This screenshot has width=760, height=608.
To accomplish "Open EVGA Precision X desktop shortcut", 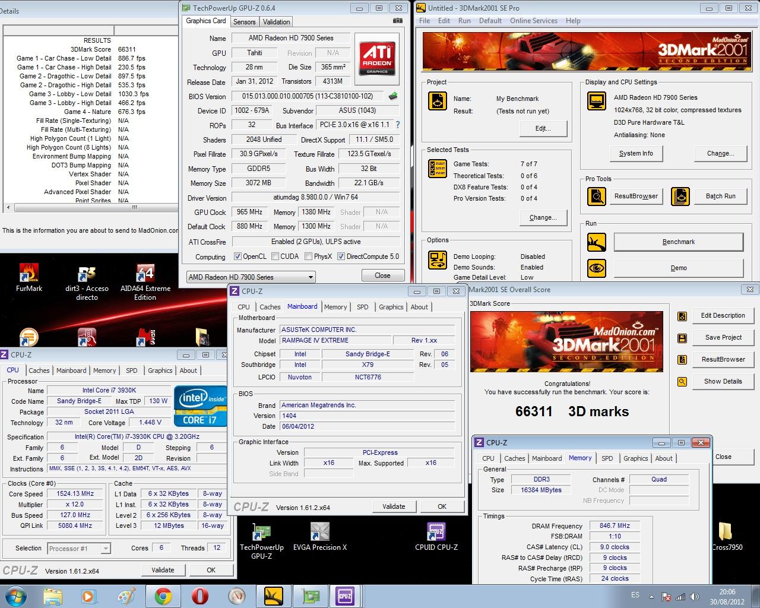I will (319, 537).
